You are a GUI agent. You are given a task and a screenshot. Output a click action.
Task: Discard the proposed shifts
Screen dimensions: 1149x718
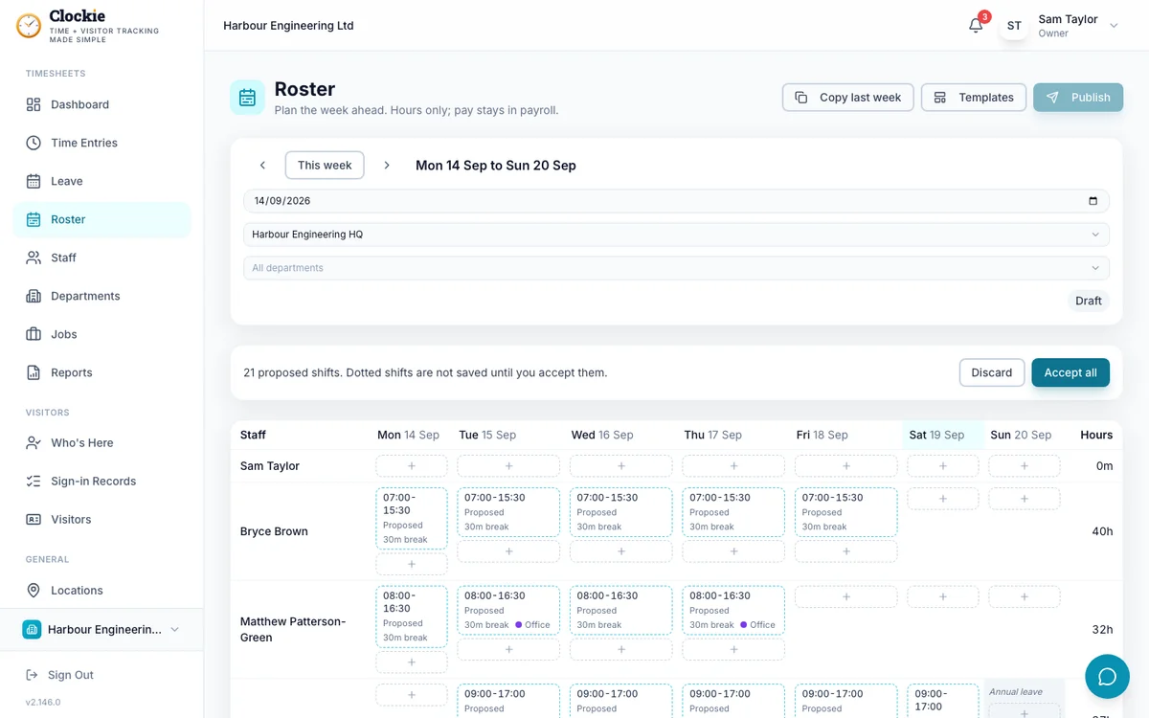point(992,372)
